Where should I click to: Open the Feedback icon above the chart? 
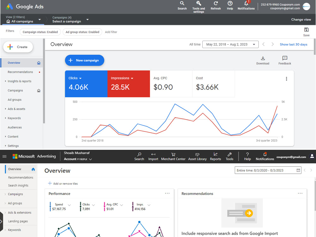coord(285,58)
